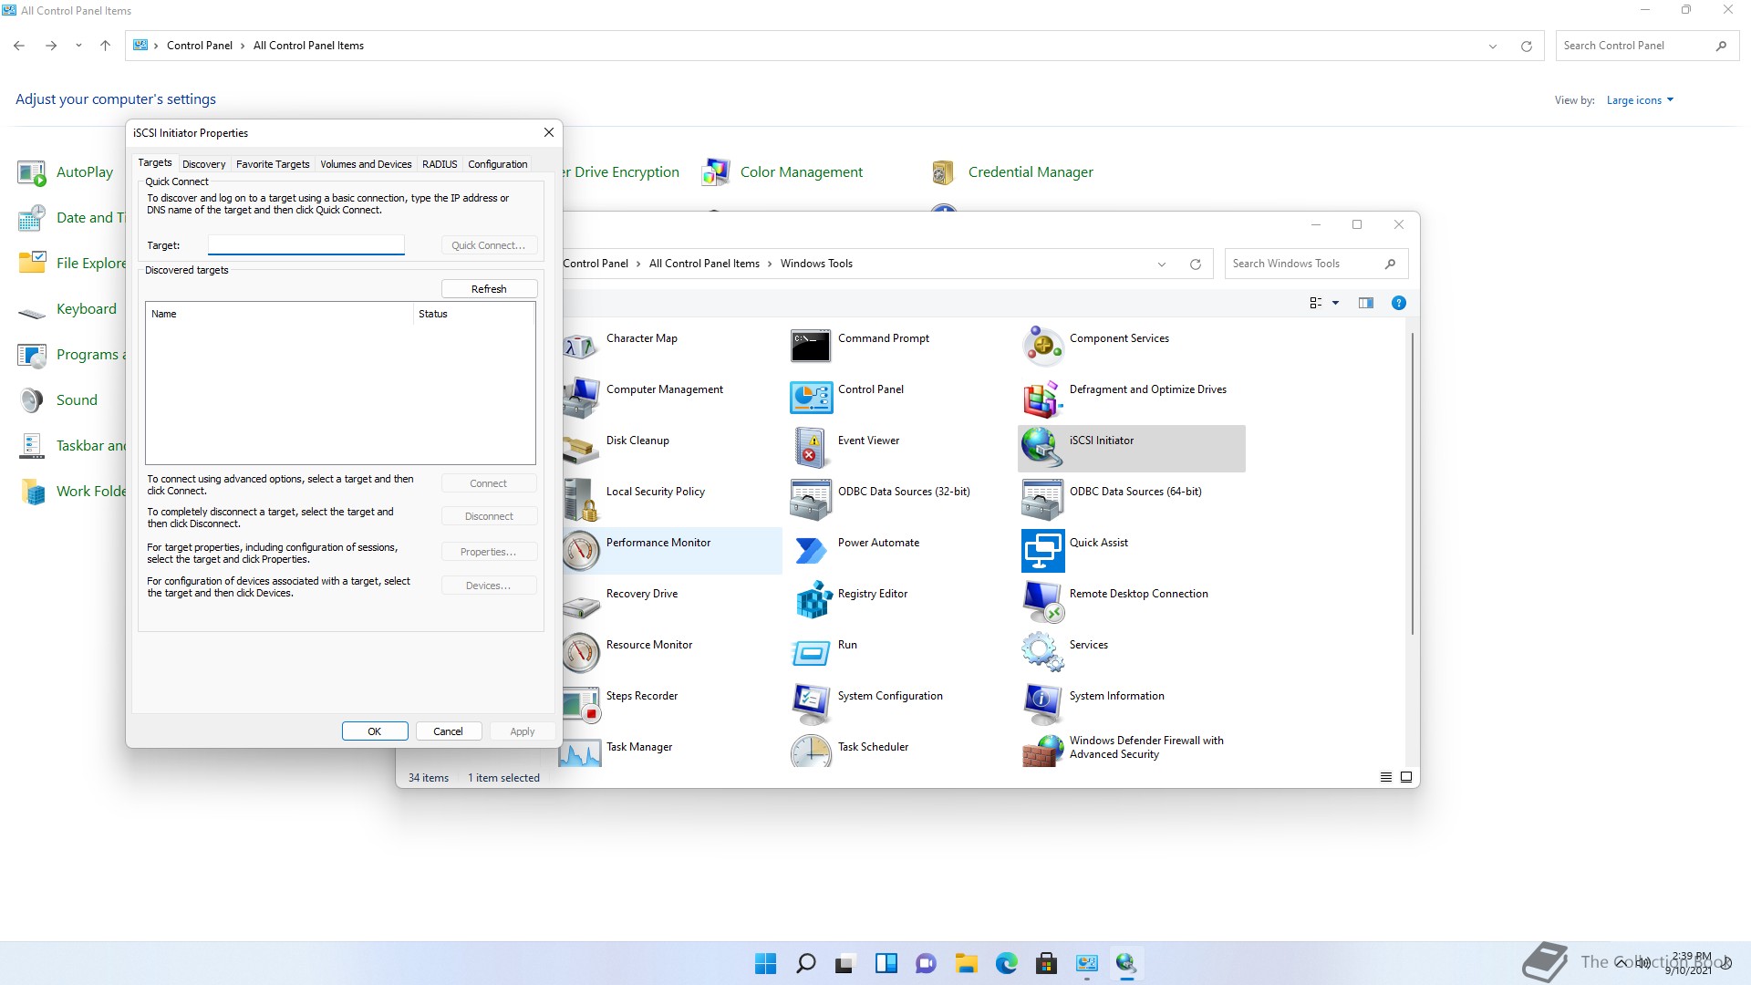1751x985 pixels.
Task: Open the System Information icon
Action: 1042,704
